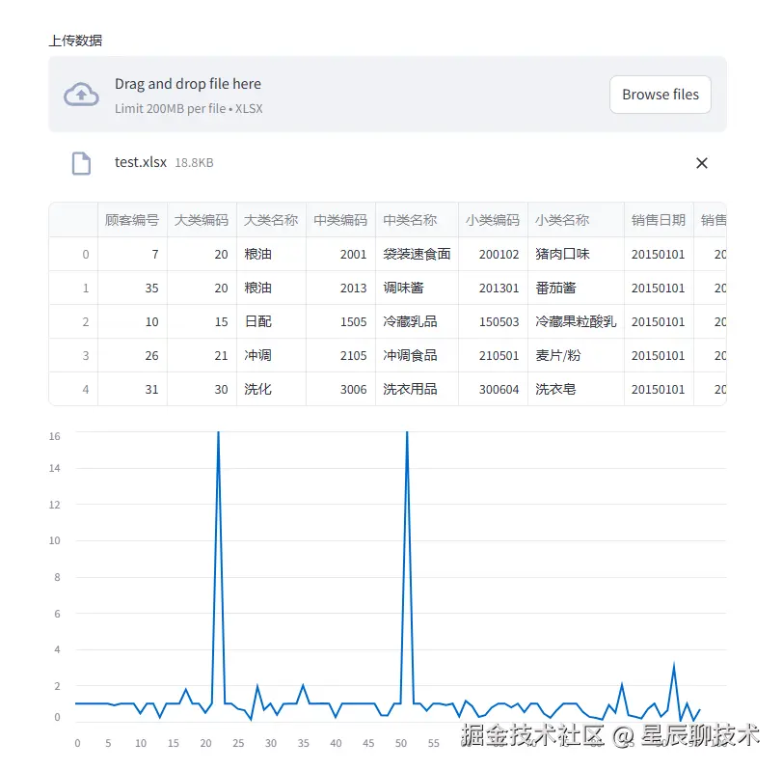Select cell 2105 in row 3
782x770 pixels.
pyautogui.click(x=340, y=355)
